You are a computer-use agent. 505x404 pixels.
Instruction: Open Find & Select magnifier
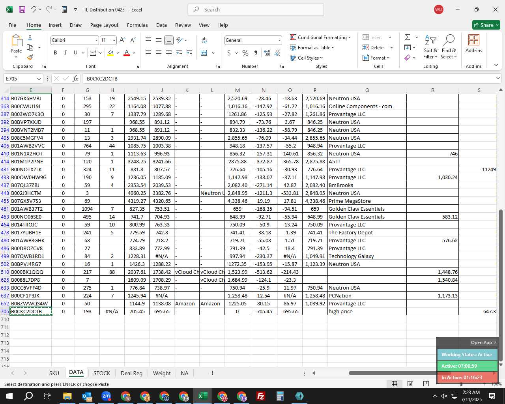[449, 47]
